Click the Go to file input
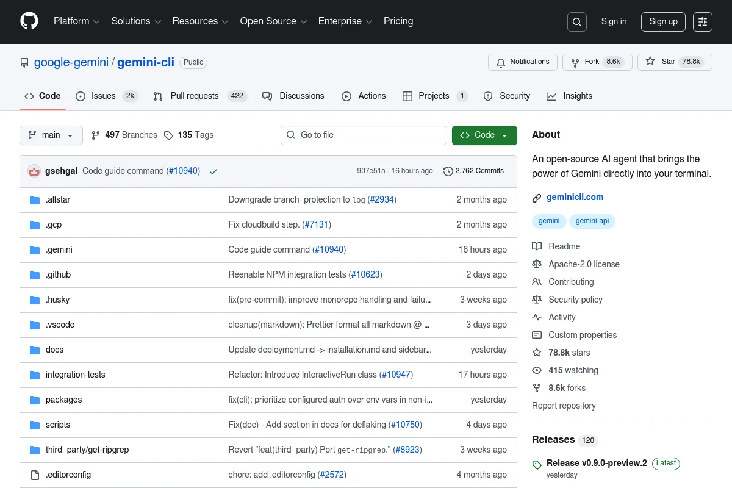Screen dimensions: 732x488 (364, 135)
